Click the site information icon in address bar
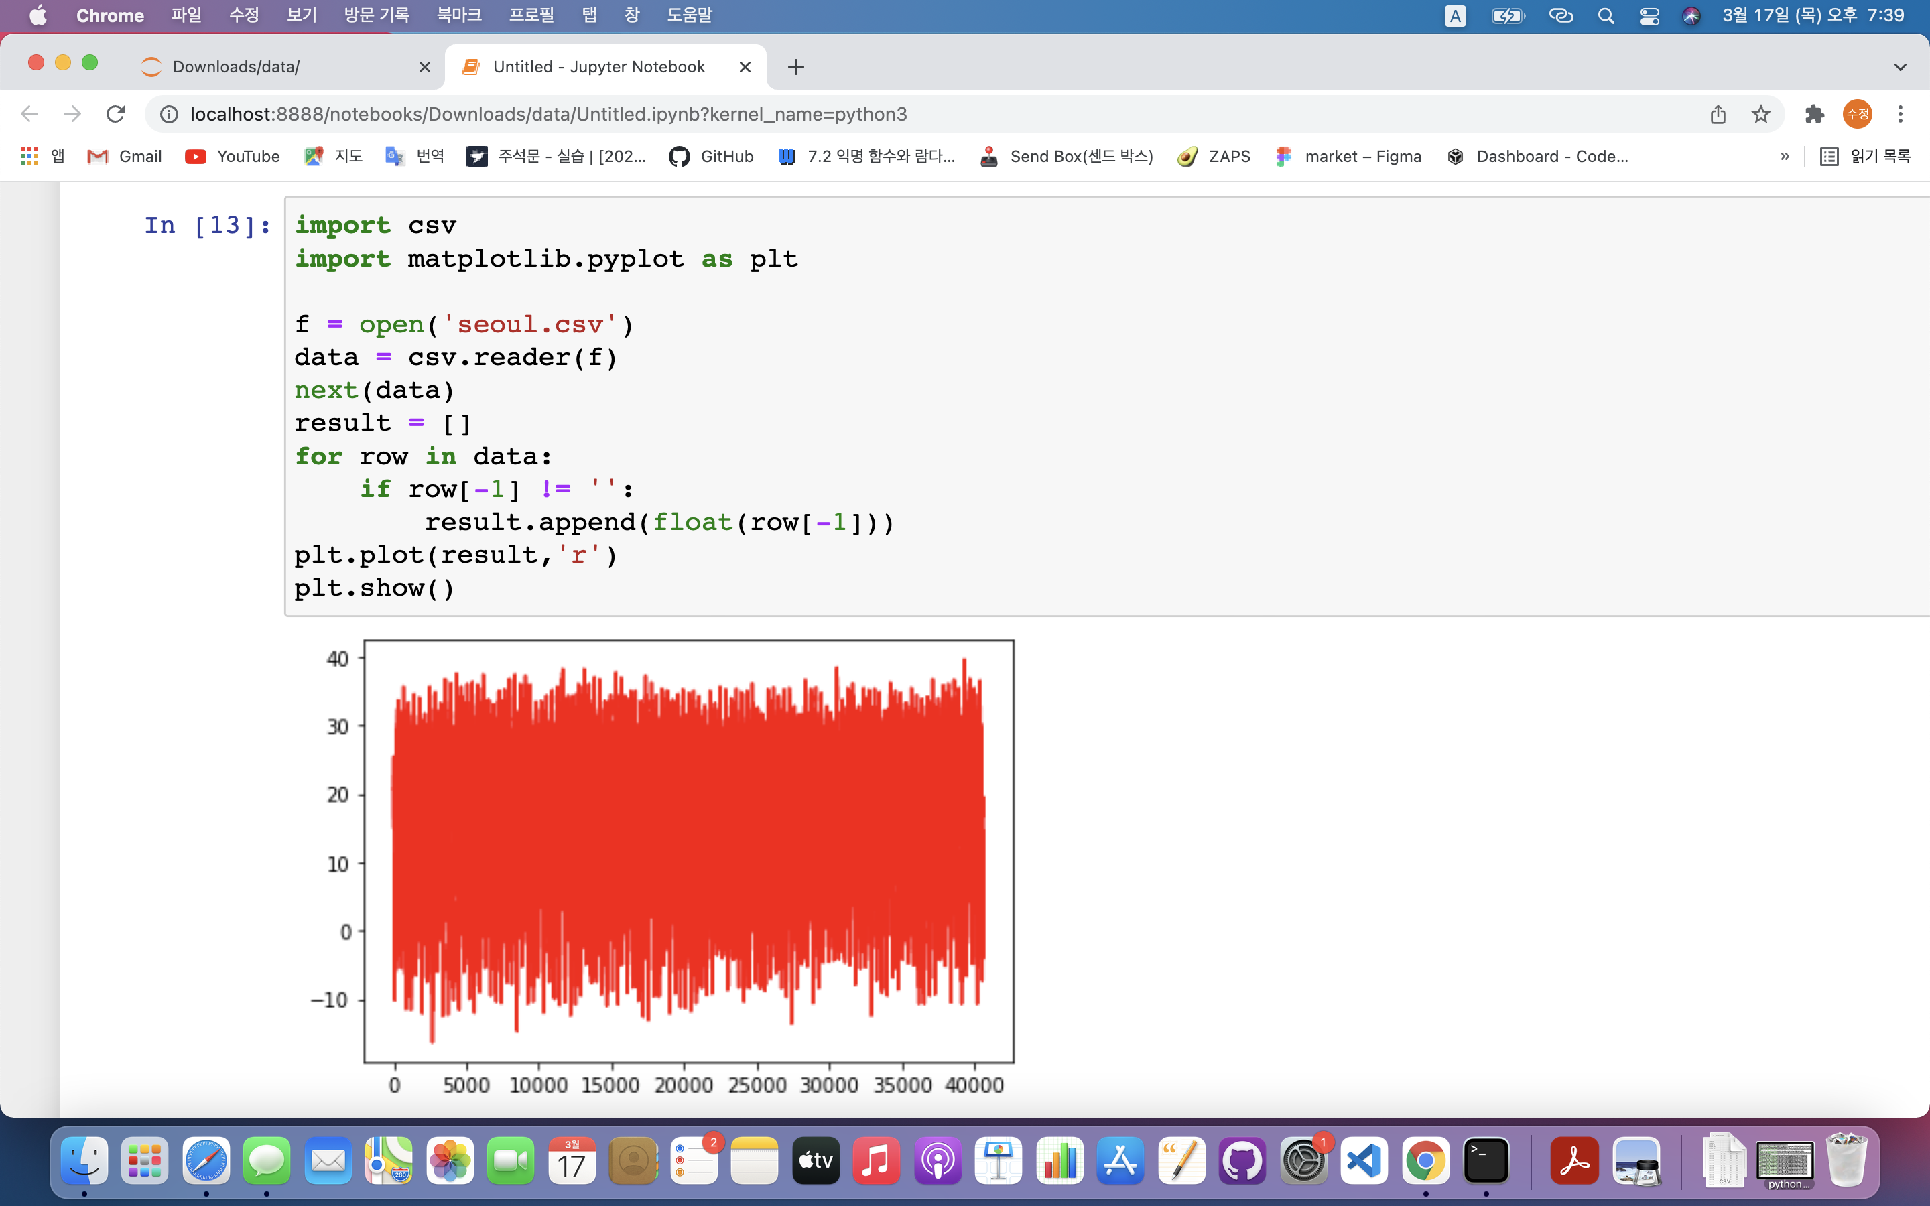This screenshot has height=1206, width=1930. pos(169,114)
